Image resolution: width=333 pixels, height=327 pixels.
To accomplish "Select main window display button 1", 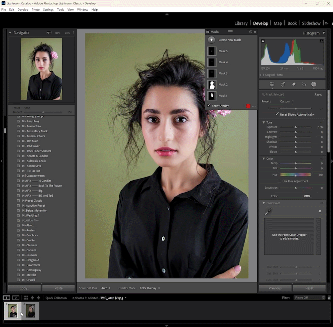I will pos(7,298).
